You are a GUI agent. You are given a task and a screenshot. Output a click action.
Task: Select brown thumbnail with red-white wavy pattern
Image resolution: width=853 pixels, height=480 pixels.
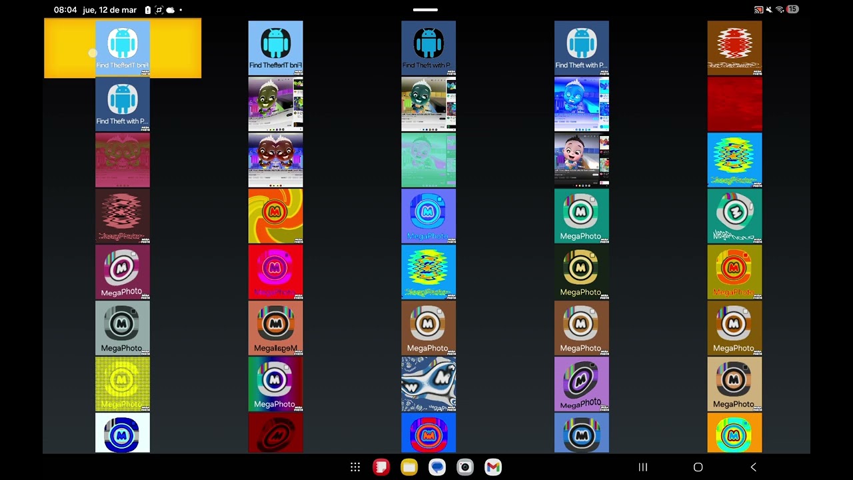click(734, 48)
